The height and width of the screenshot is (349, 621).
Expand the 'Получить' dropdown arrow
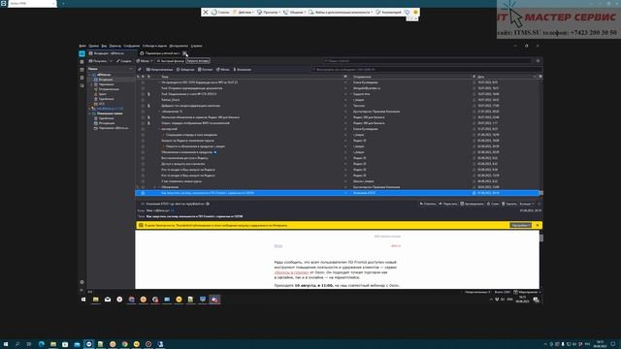point(111,61)
